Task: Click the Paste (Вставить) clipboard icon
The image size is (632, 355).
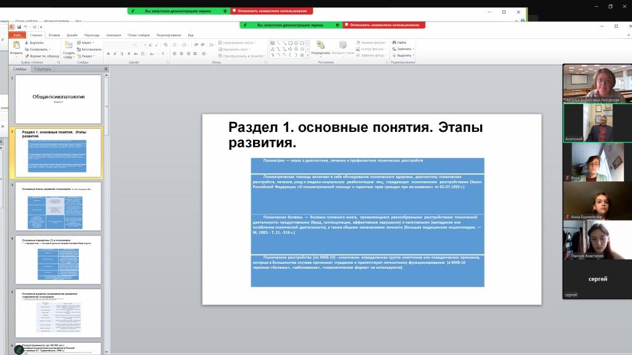Action: (16, 46)
